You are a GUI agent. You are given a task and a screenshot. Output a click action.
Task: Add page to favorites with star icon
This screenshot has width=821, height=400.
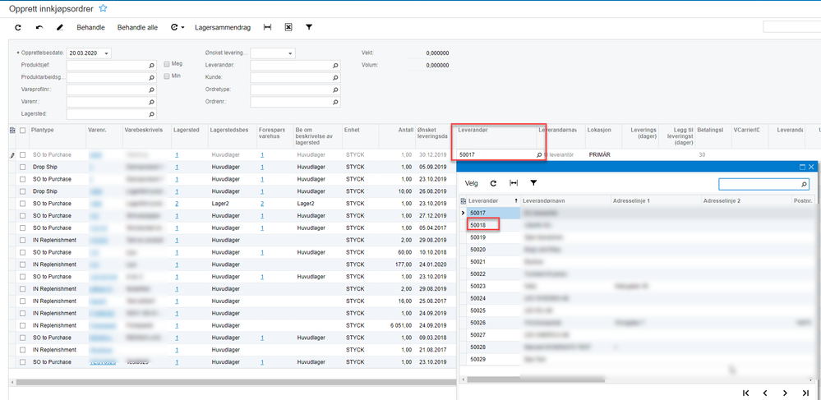[x=103, y=7]
